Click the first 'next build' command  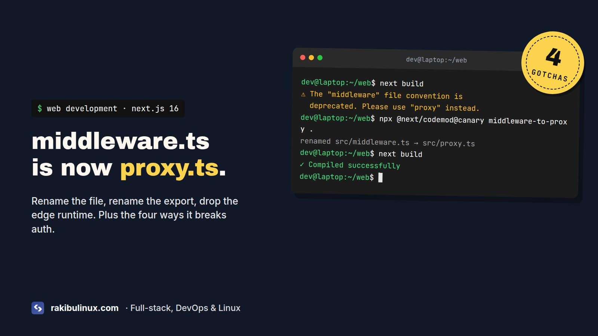pos(402,83)
